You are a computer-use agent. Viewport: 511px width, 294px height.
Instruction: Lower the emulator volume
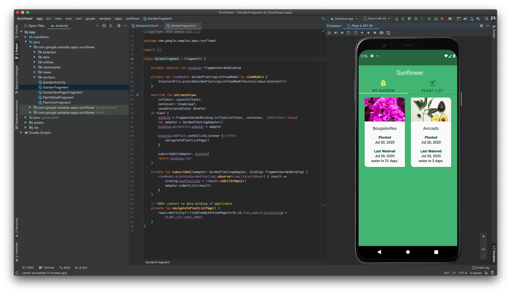coord(342,32)
